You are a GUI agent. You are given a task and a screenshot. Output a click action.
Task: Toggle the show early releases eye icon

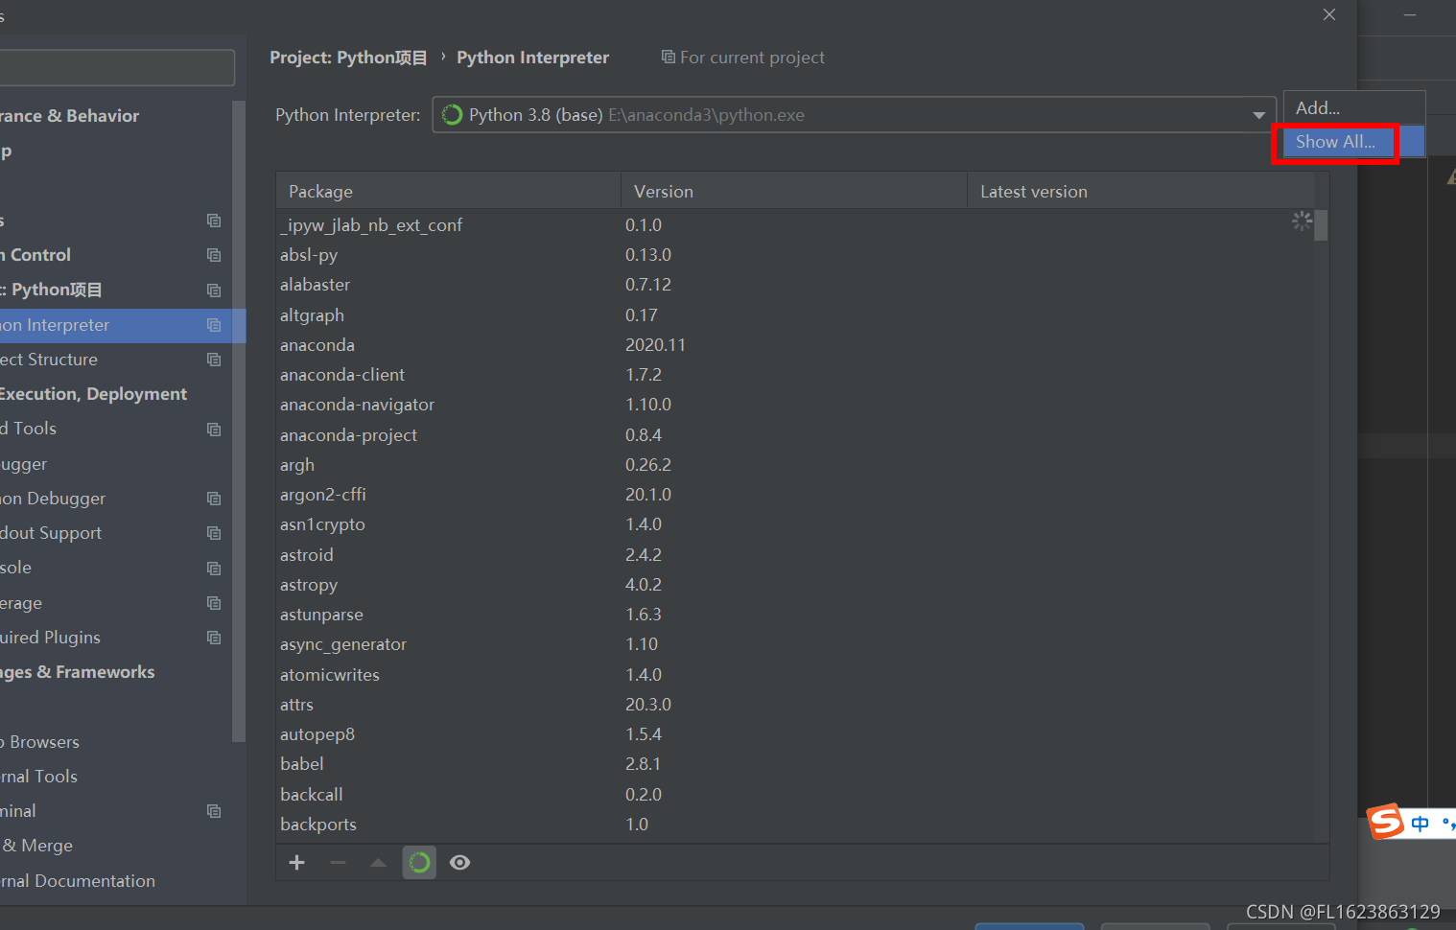click(460, 863)
